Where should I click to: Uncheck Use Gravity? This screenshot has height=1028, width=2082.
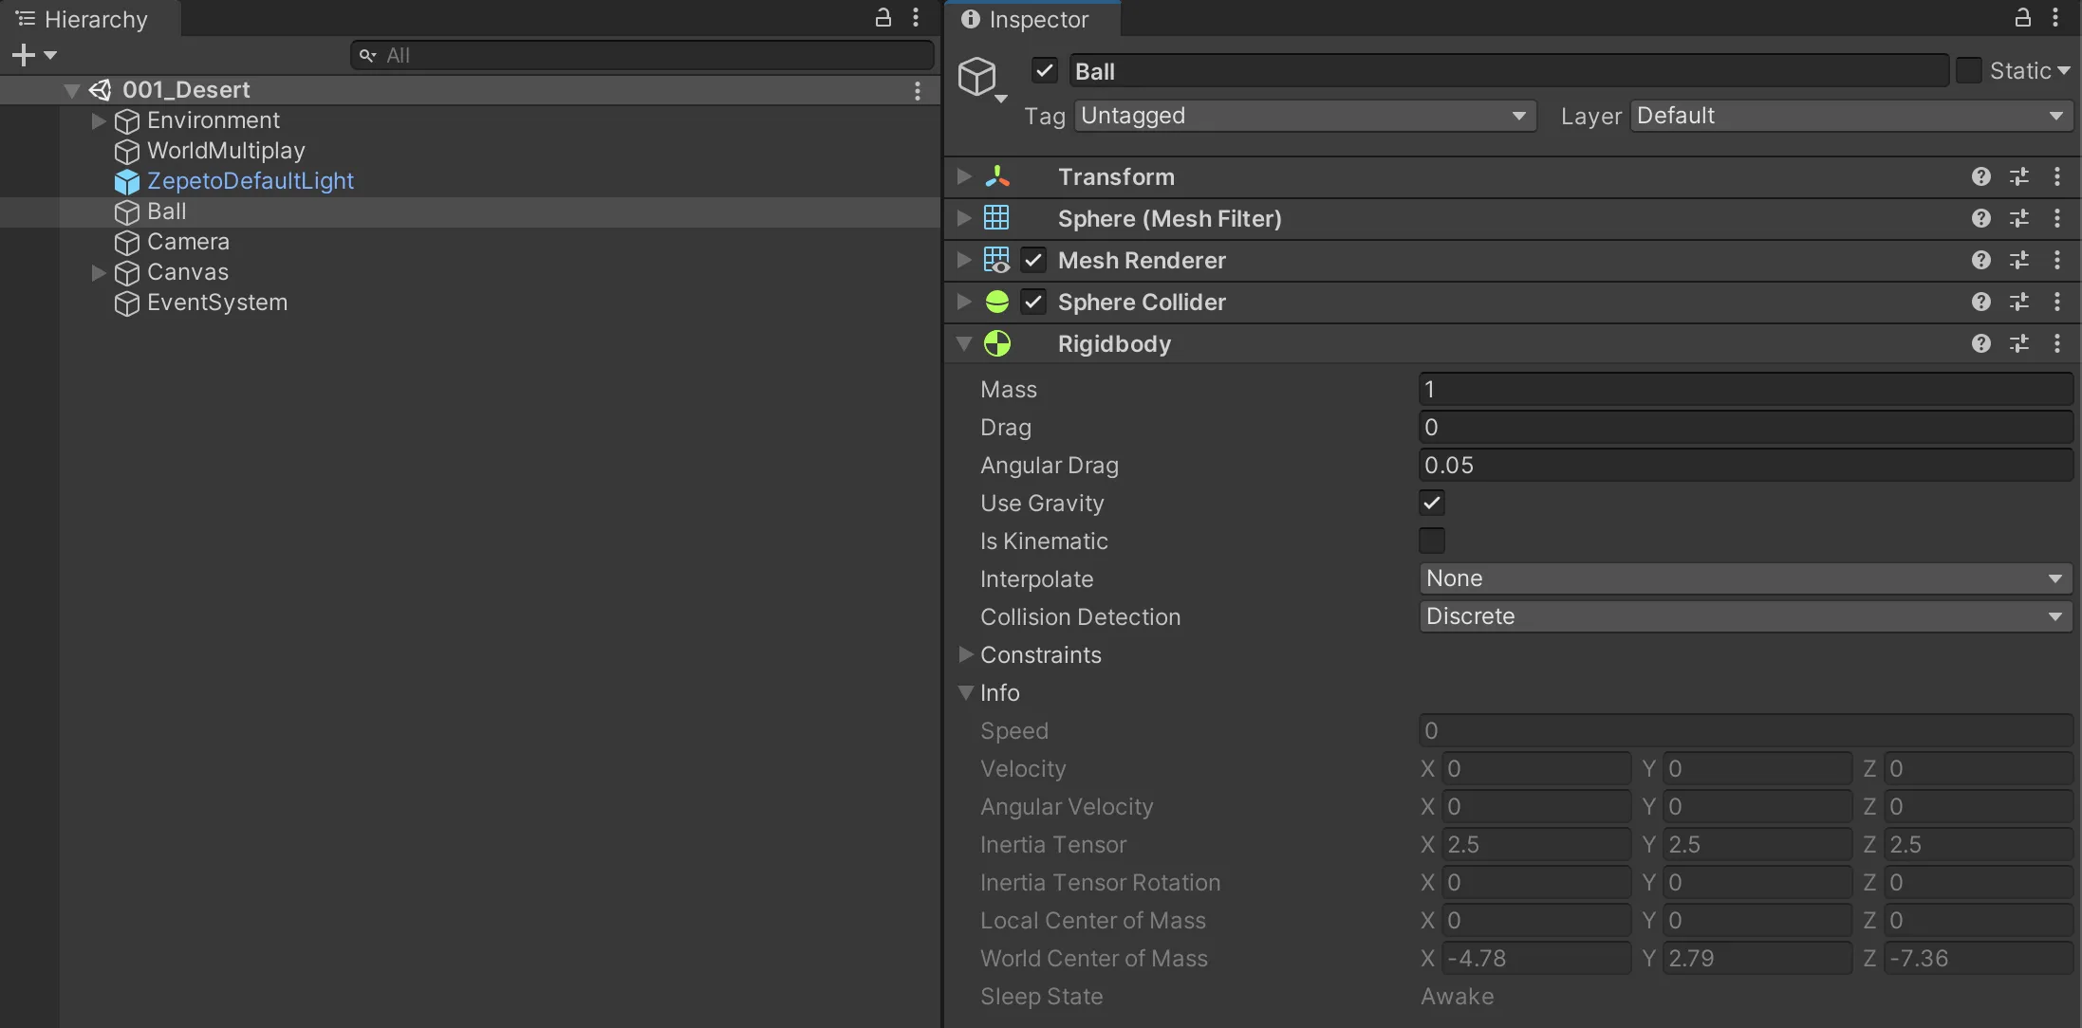coord(1432,503)
